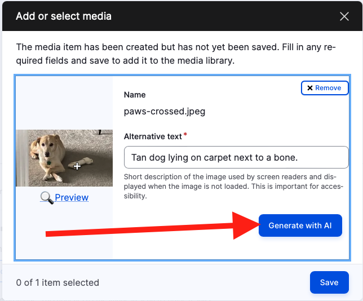The height and width of the screenshot is (301, 363).
Task: Click the '0 of 1 item selected' status text
Action: click(57, 283)
